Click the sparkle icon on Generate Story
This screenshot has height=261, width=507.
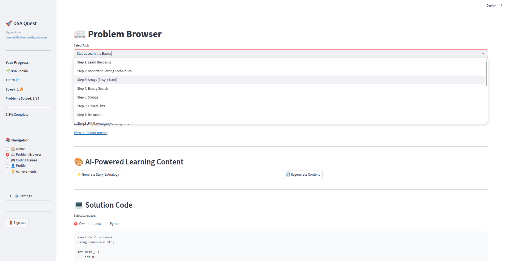pos(79,175)
